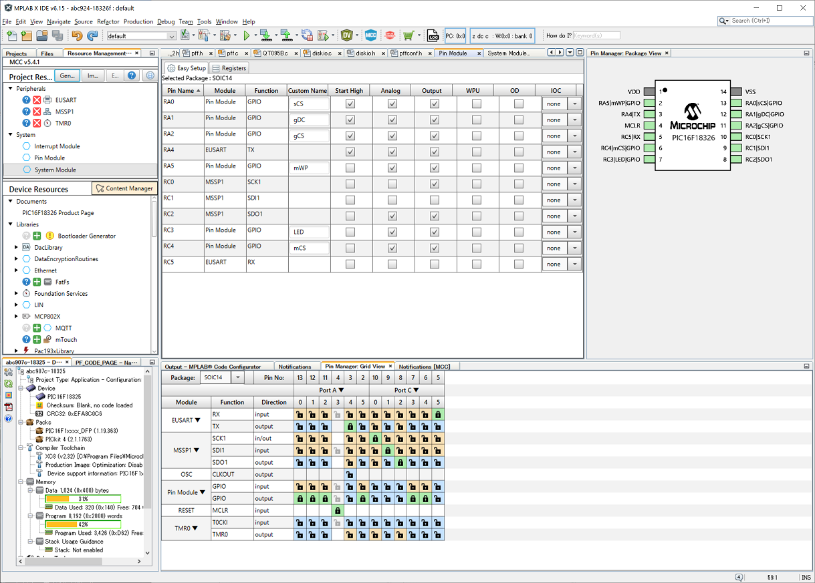Toggle Start High checkbox for RC4
Viewport: 815px width, 583px height.
click(350, 248)
